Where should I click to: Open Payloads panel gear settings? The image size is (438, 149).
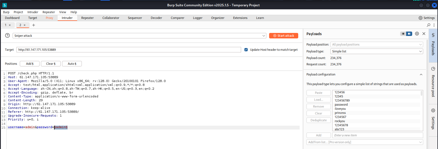coord(417,34)
